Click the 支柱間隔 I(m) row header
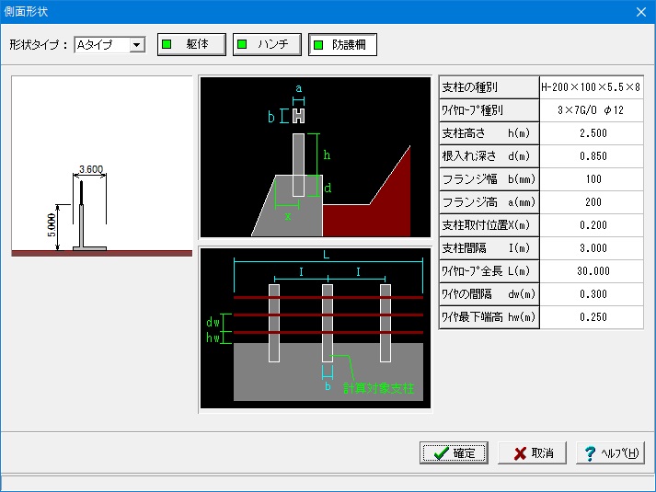The width and height of the screenshot is (656, 492). click(x=489, y=248)
